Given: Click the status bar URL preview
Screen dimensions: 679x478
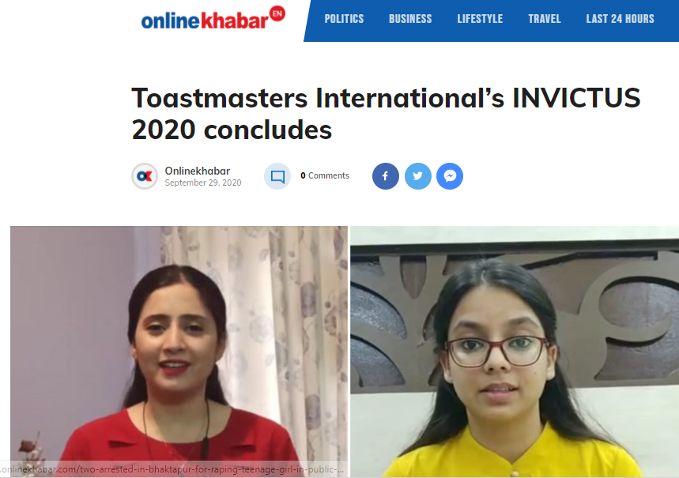Looking at the screenshot, I should click(173, 469).
